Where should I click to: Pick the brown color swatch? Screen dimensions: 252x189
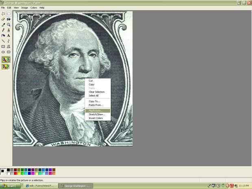[54, 170]
